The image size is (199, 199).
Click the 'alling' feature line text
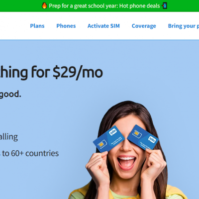(8, 137)
